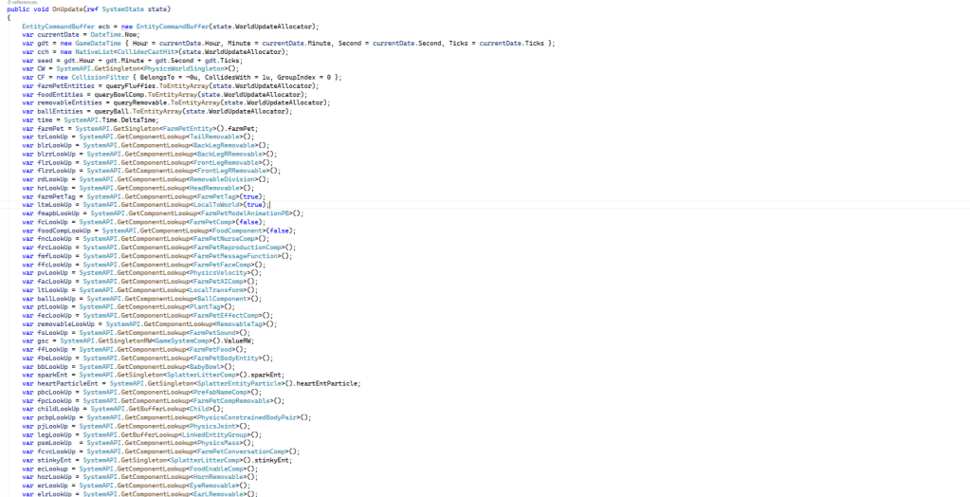Click the heartEntParticle member
Screen dimensions: 970x497
point(322,383)
